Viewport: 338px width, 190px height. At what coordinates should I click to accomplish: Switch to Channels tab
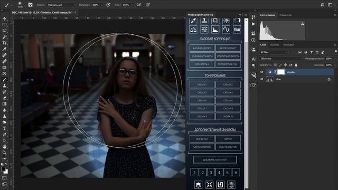click(x=275, y=45)
